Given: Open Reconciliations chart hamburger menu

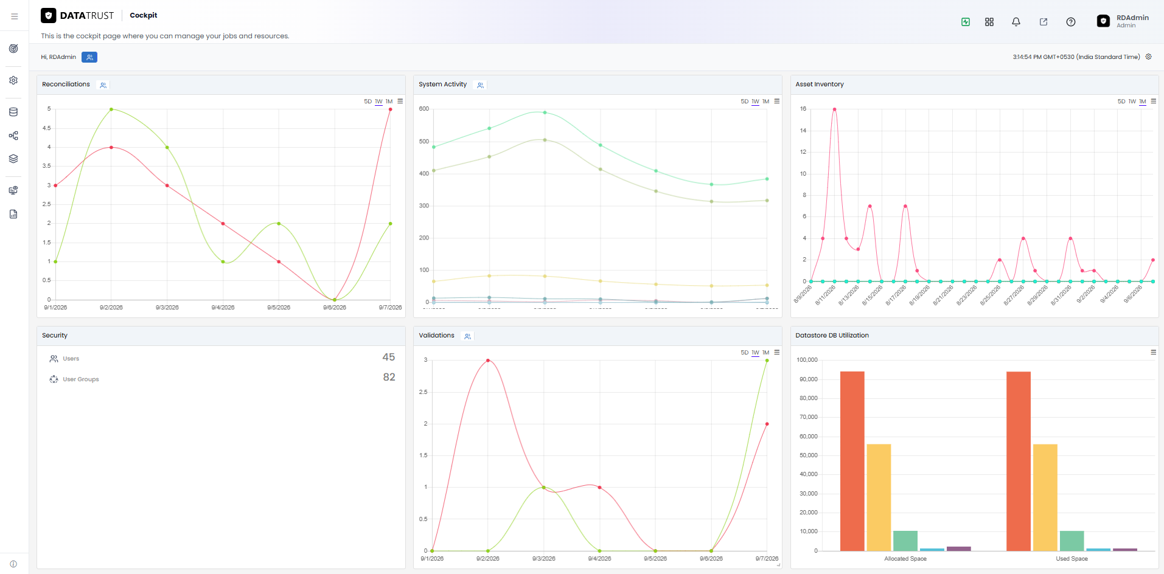Looking at the screenshot, I should pos(400,102).
